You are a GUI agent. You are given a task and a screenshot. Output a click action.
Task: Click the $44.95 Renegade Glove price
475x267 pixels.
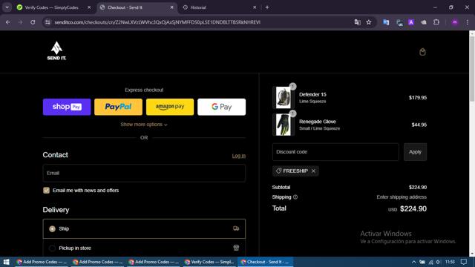pos(419,125)
